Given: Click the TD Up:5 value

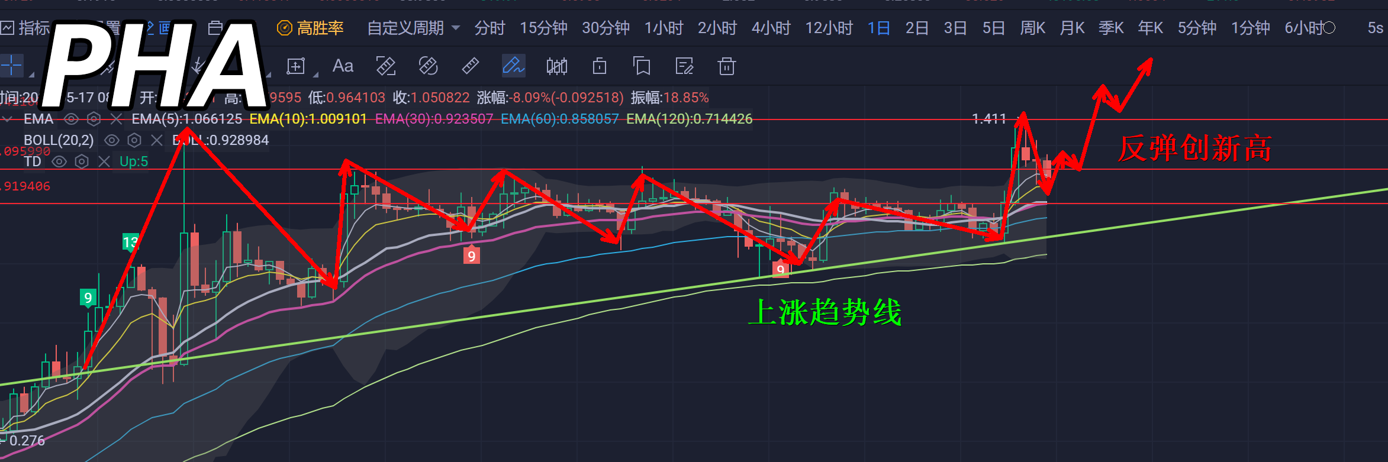Looking at the screenshot, I should 134,161.
